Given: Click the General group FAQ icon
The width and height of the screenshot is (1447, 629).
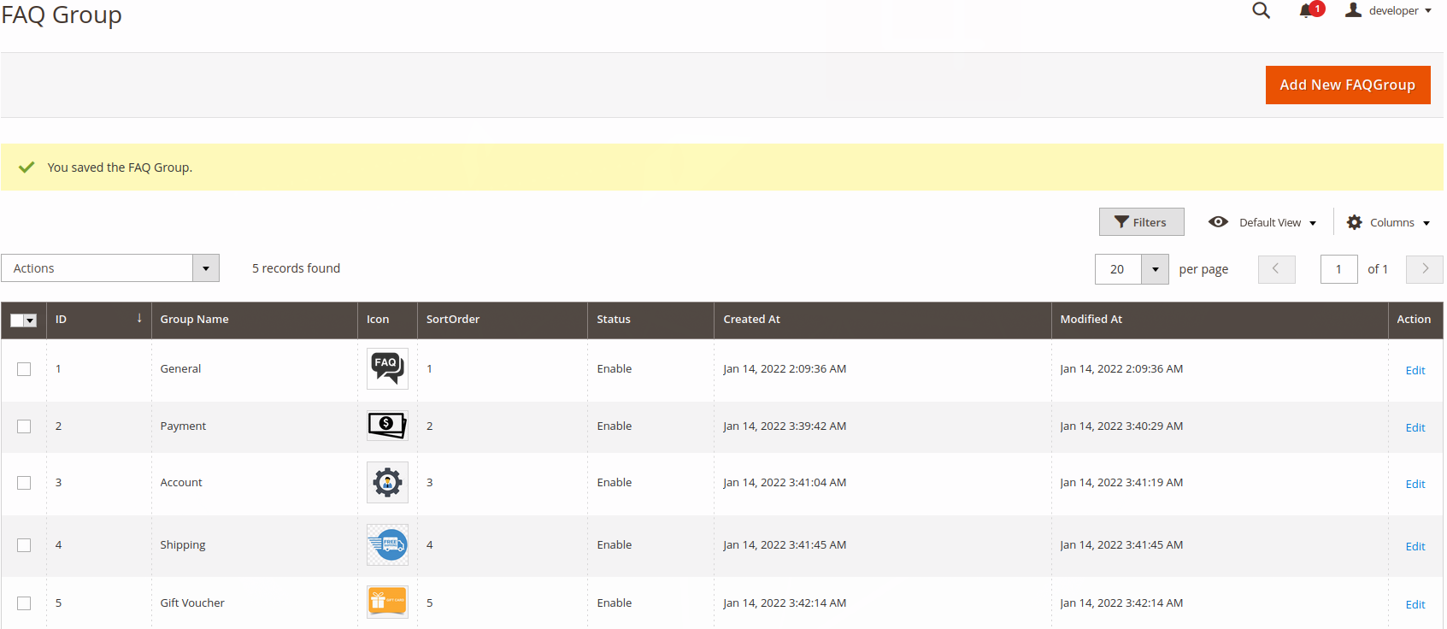Looking at the screenshot, I should [387, 368].
